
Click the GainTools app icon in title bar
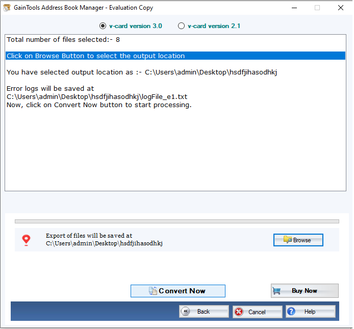click(7, 8)
